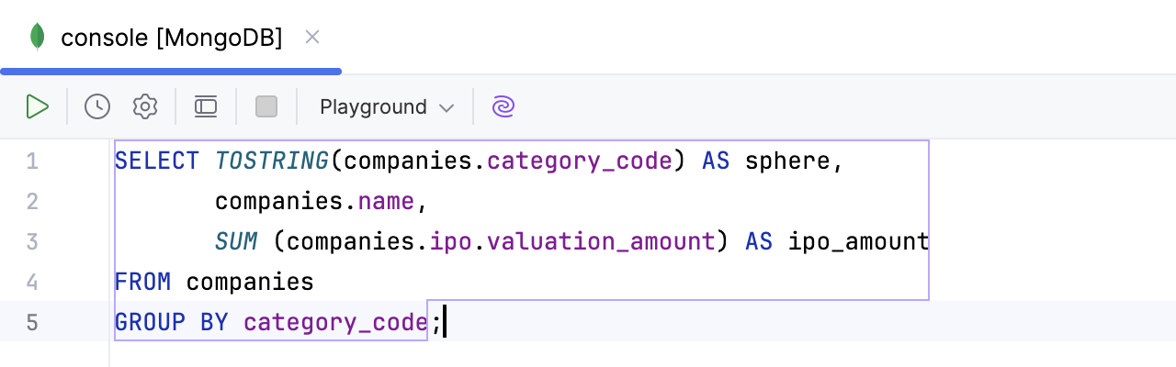
Task: Click the GROUP BY keywords
Action: [x=172, y=323]
